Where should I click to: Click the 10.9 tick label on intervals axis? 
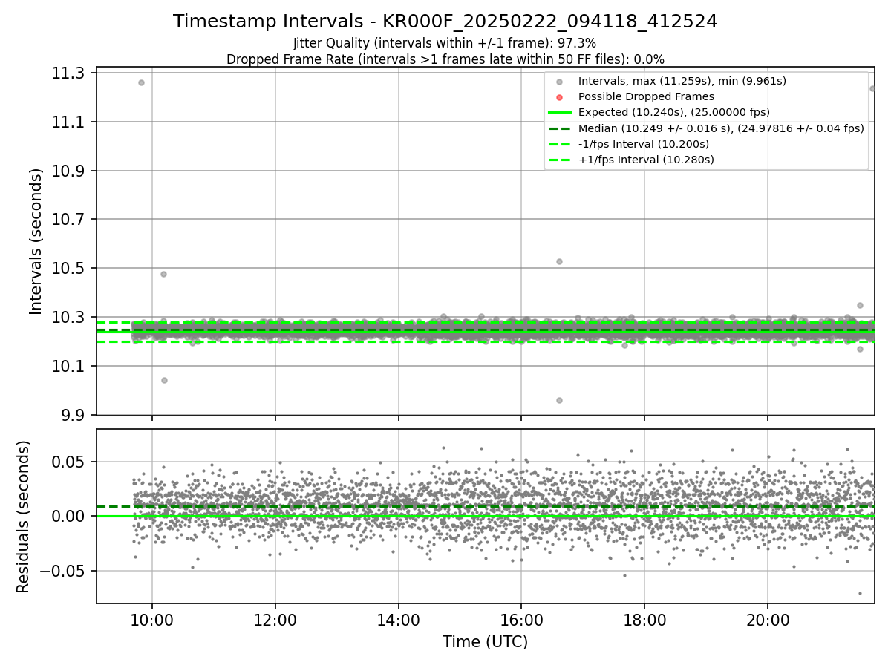[69, 171]
